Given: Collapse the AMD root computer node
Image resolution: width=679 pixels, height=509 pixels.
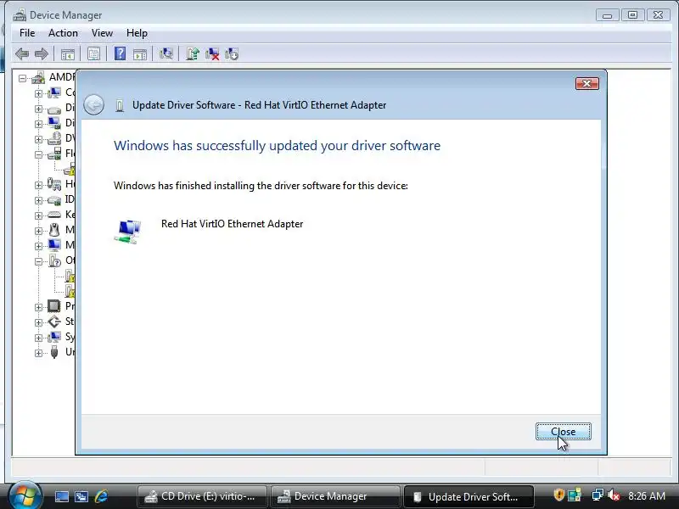Looking at the screenshot, I should click(x=23, y=78).
